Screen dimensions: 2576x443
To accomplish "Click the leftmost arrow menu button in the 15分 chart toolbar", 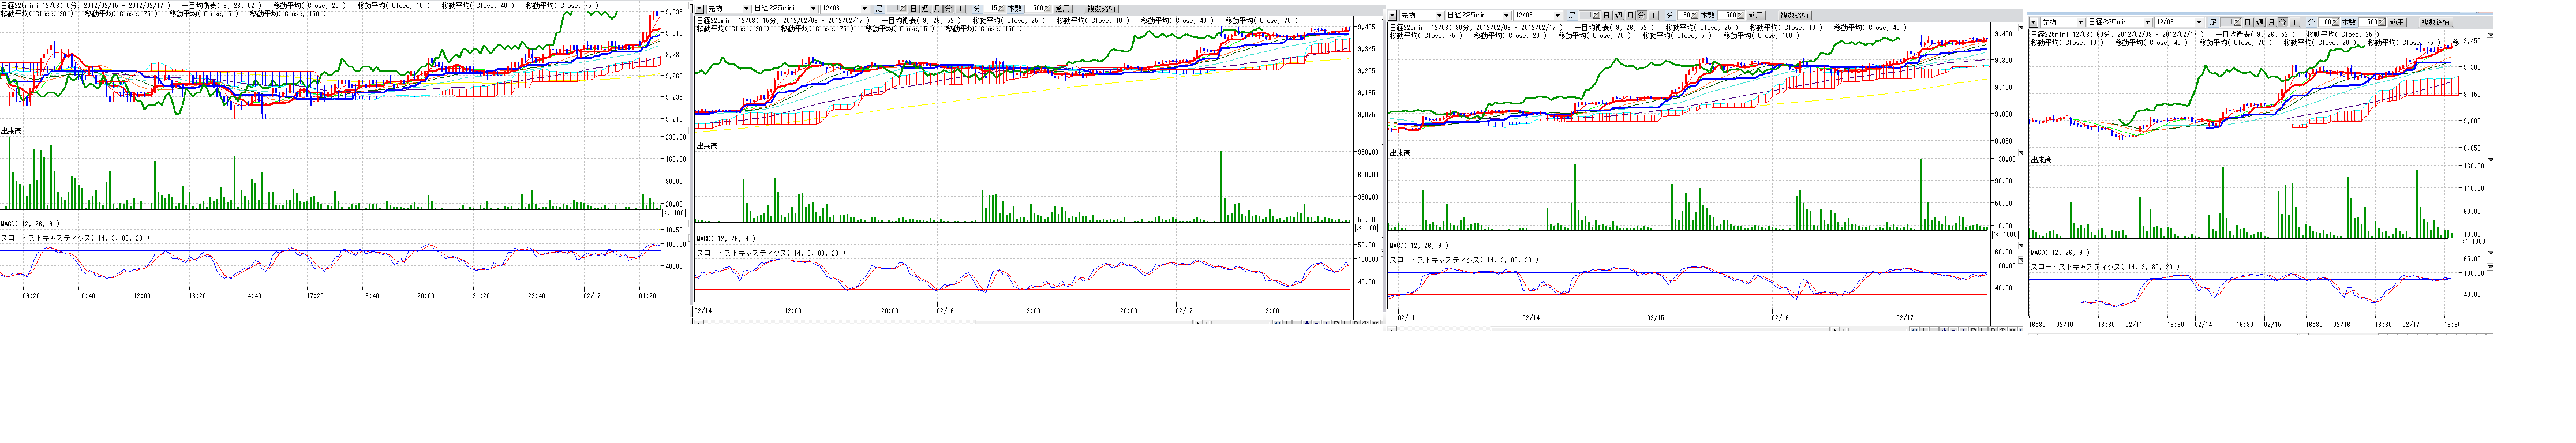I will coord(700,9).
